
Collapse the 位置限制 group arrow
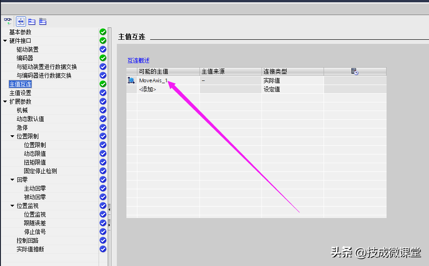pos(12,136)
